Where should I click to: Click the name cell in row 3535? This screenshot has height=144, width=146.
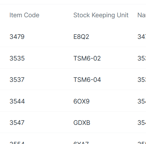click(x=142, y=58)
